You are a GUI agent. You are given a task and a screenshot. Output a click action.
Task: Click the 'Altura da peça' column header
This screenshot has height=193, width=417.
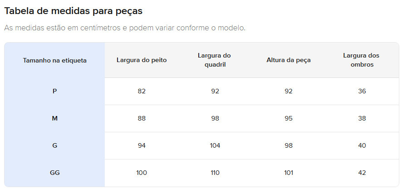coord(289,60)
